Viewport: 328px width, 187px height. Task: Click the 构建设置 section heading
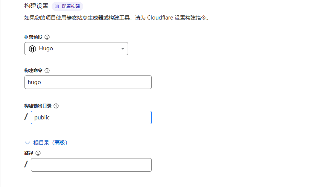(x=36, y=6)
